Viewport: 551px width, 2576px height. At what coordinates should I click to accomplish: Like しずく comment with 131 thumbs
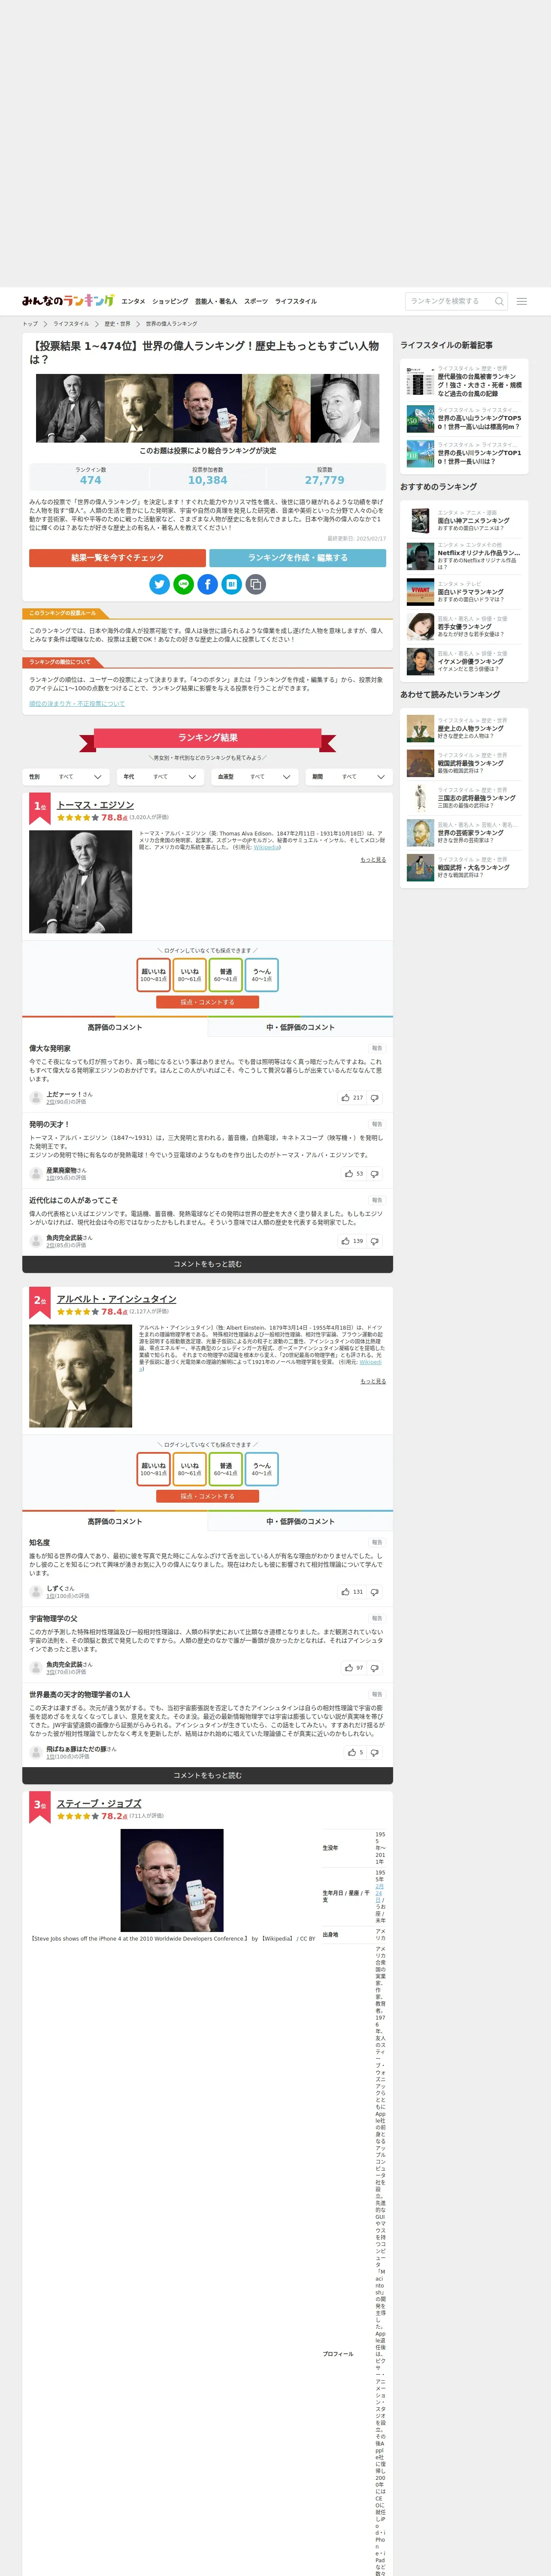[352, 1591]
